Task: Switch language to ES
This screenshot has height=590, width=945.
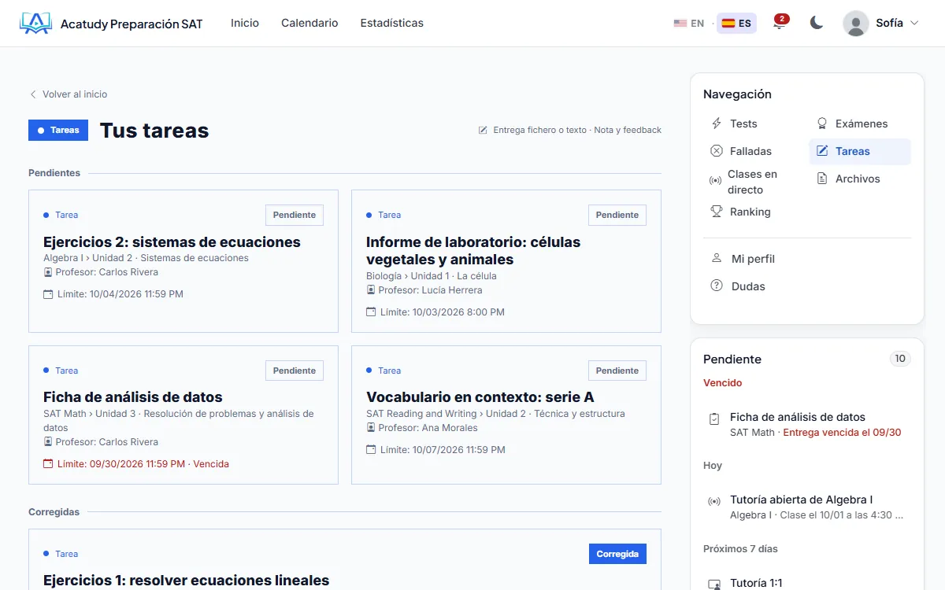Action: 736,24
